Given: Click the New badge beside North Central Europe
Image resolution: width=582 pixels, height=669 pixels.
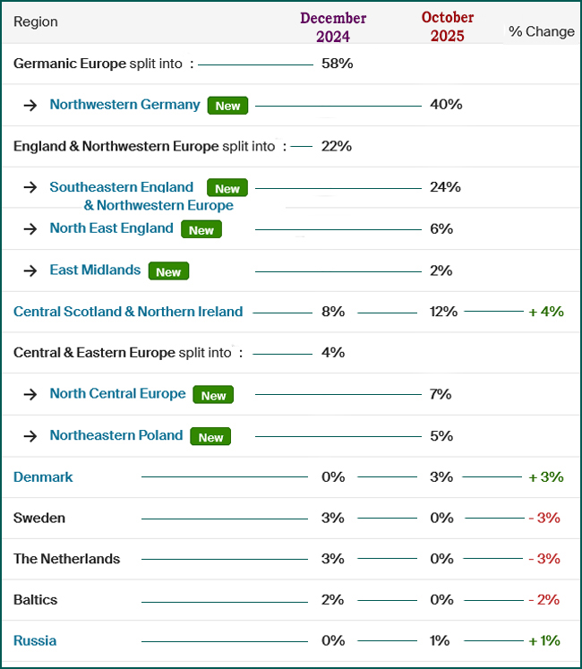Looking at the screenshot, I should (213, 395).
